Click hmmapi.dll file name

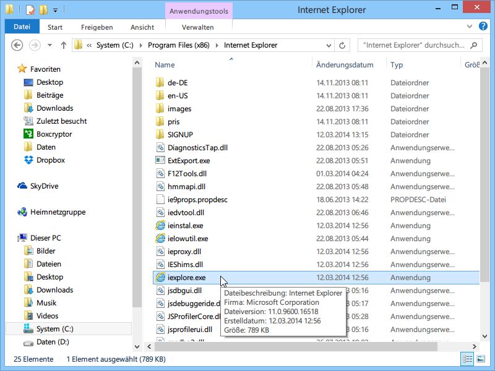(186, 187)
